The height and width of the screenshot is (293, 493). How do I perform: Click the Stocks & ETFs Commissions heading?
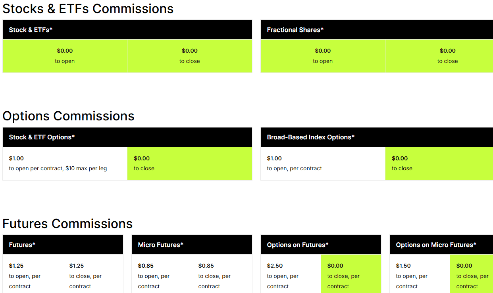tap(88, 9)
